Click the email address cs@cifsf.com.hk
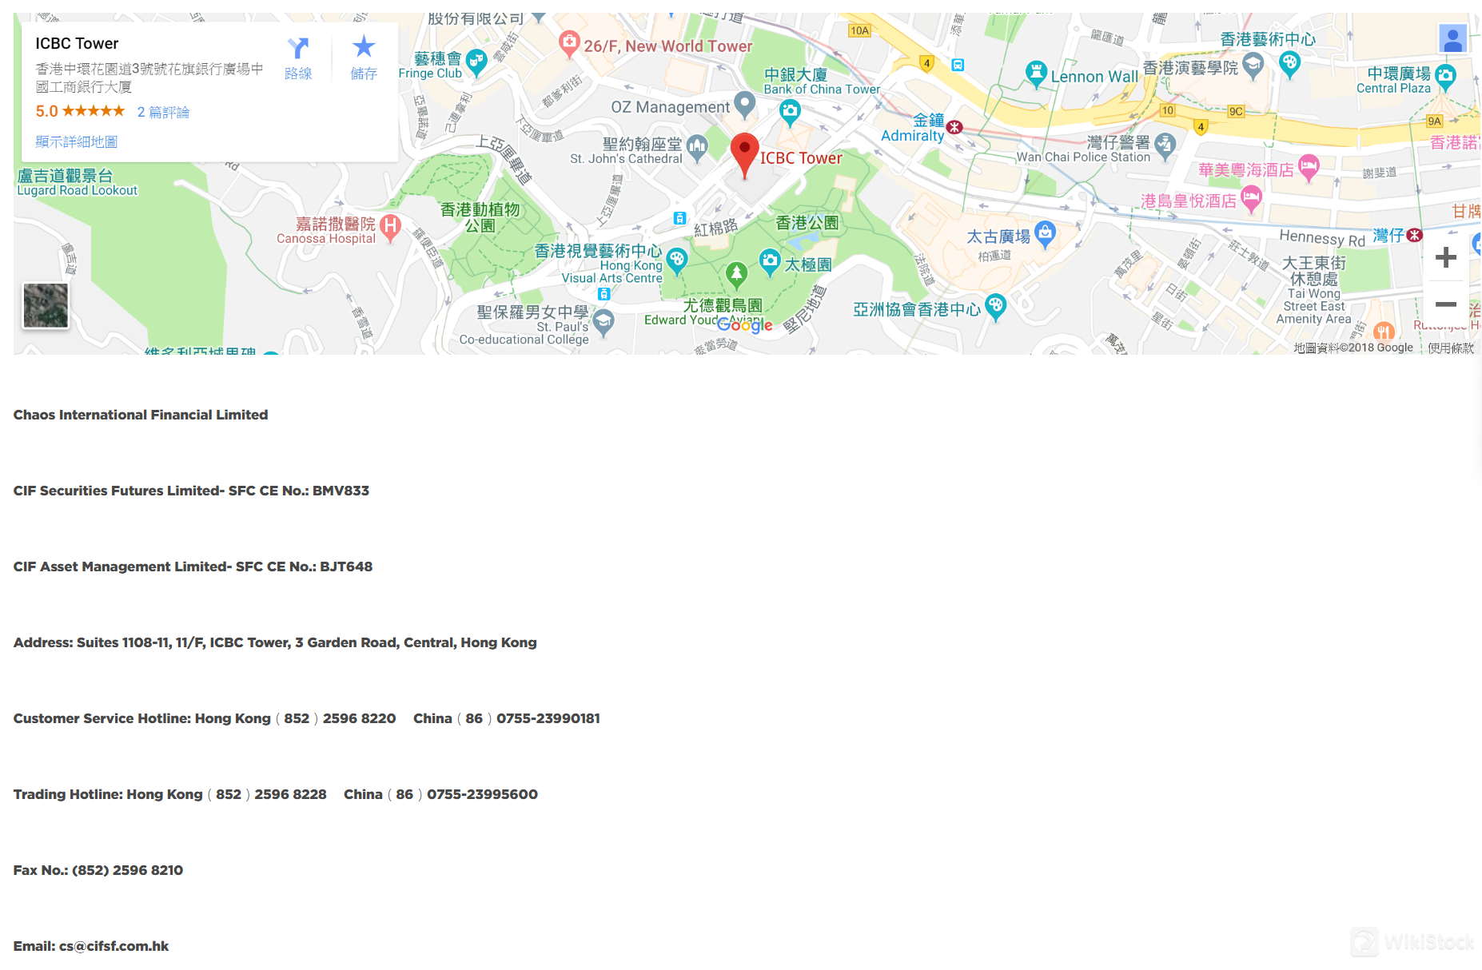Screen dimensions: 1482x970 tap(114, 946)
